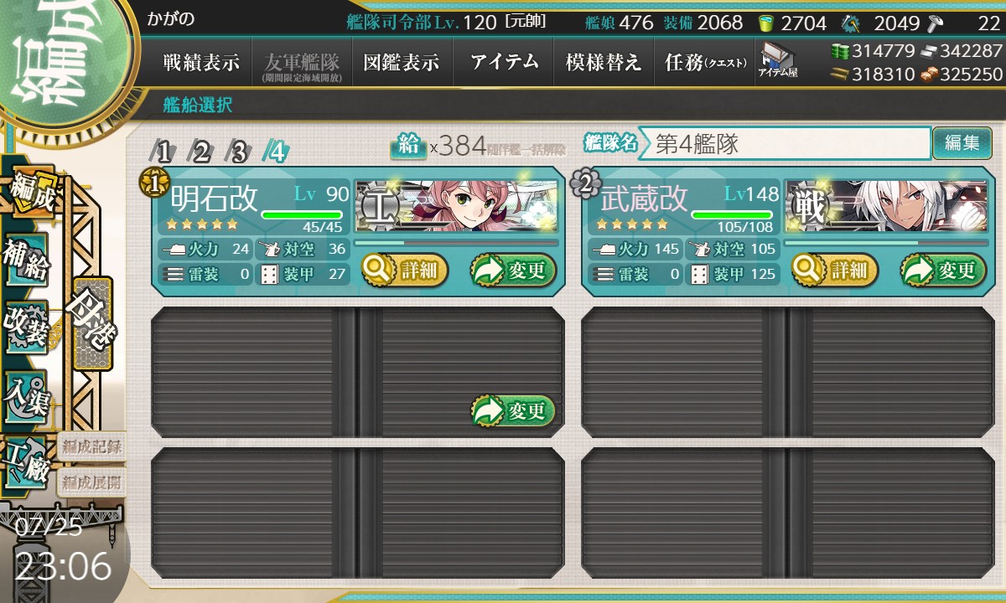
Task: Switch to fleet tab 2
Action: (201, 152)
